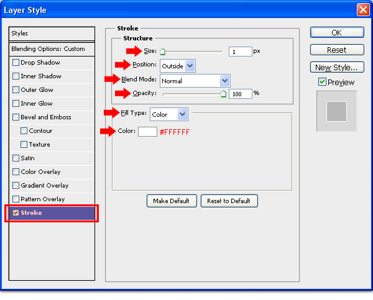Open the Color Overlay label
This screenshot has width=373, height=300.
click(40, 172)
